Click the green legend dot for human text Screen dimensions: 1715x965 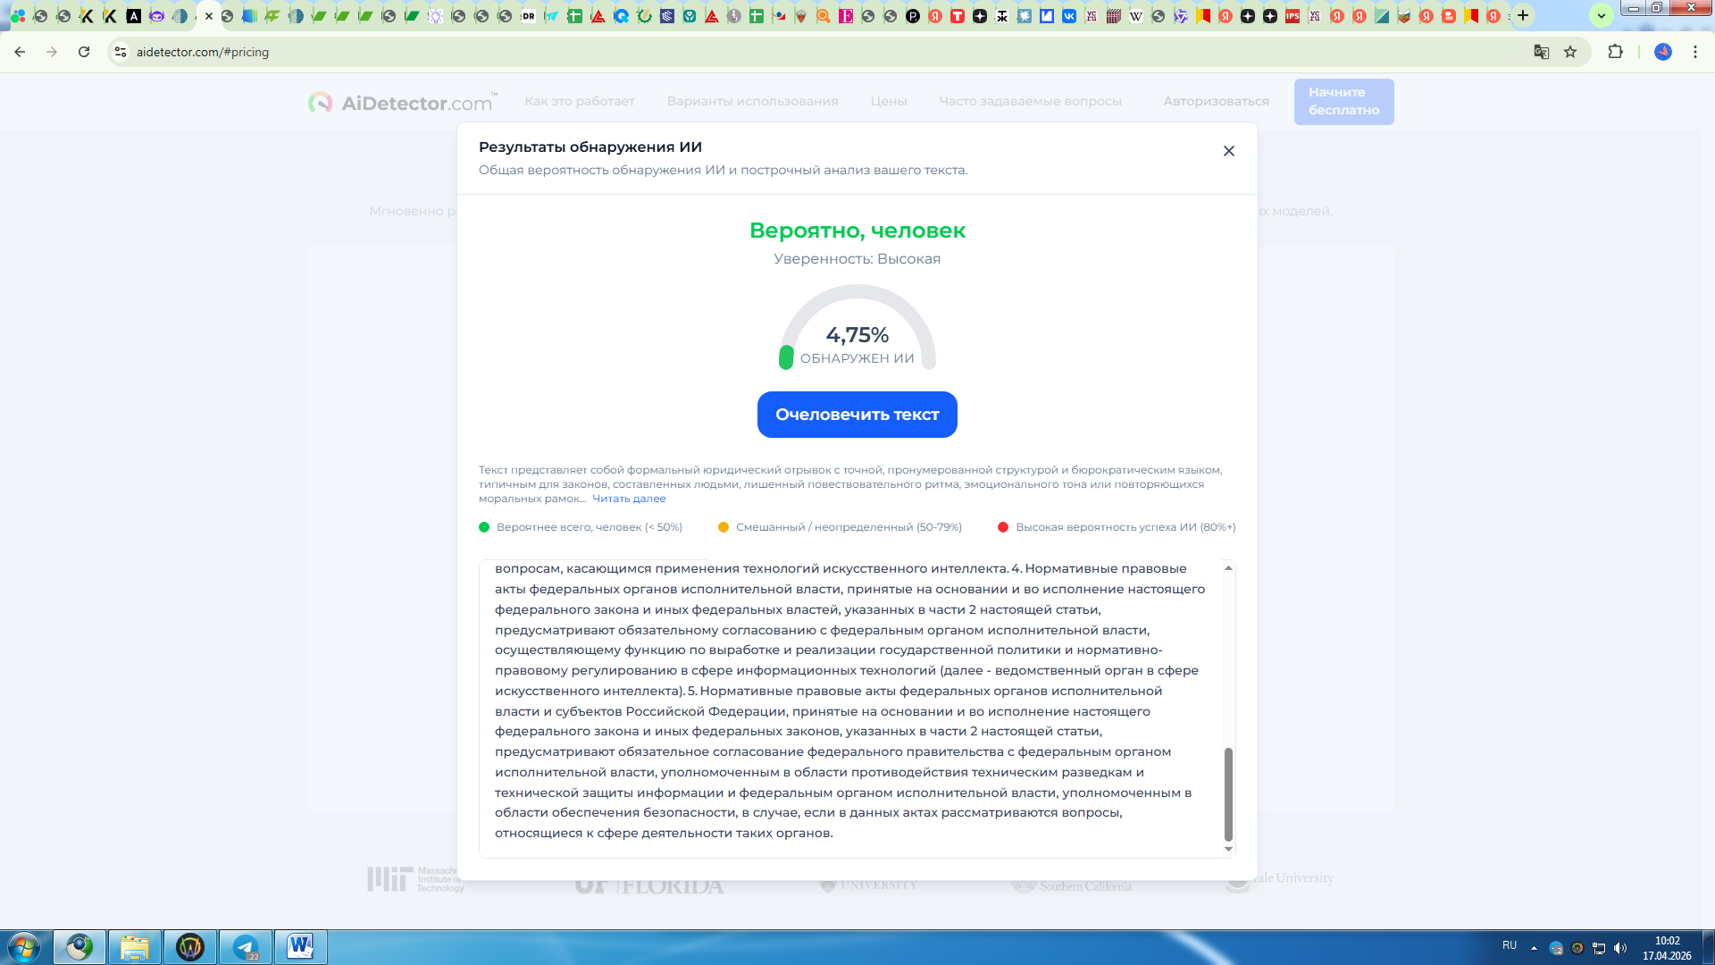[484, 527]
